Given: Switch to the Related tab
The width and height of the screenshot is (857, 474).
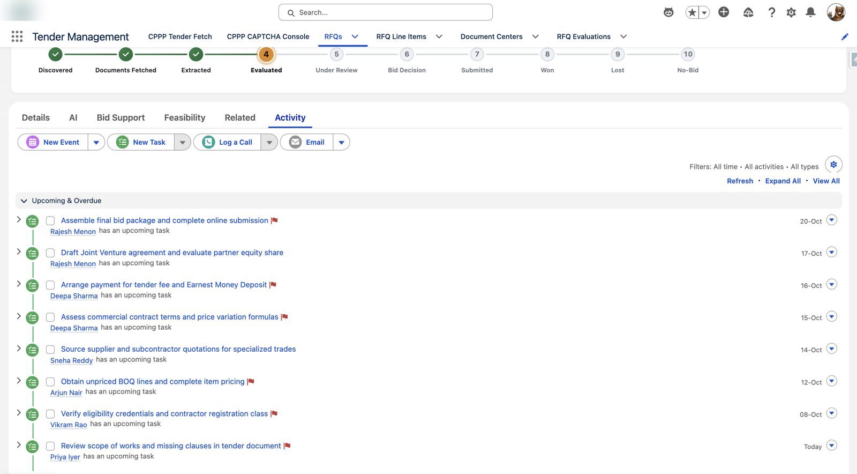Looking at the screenshot, I should (x=240, y=117).
